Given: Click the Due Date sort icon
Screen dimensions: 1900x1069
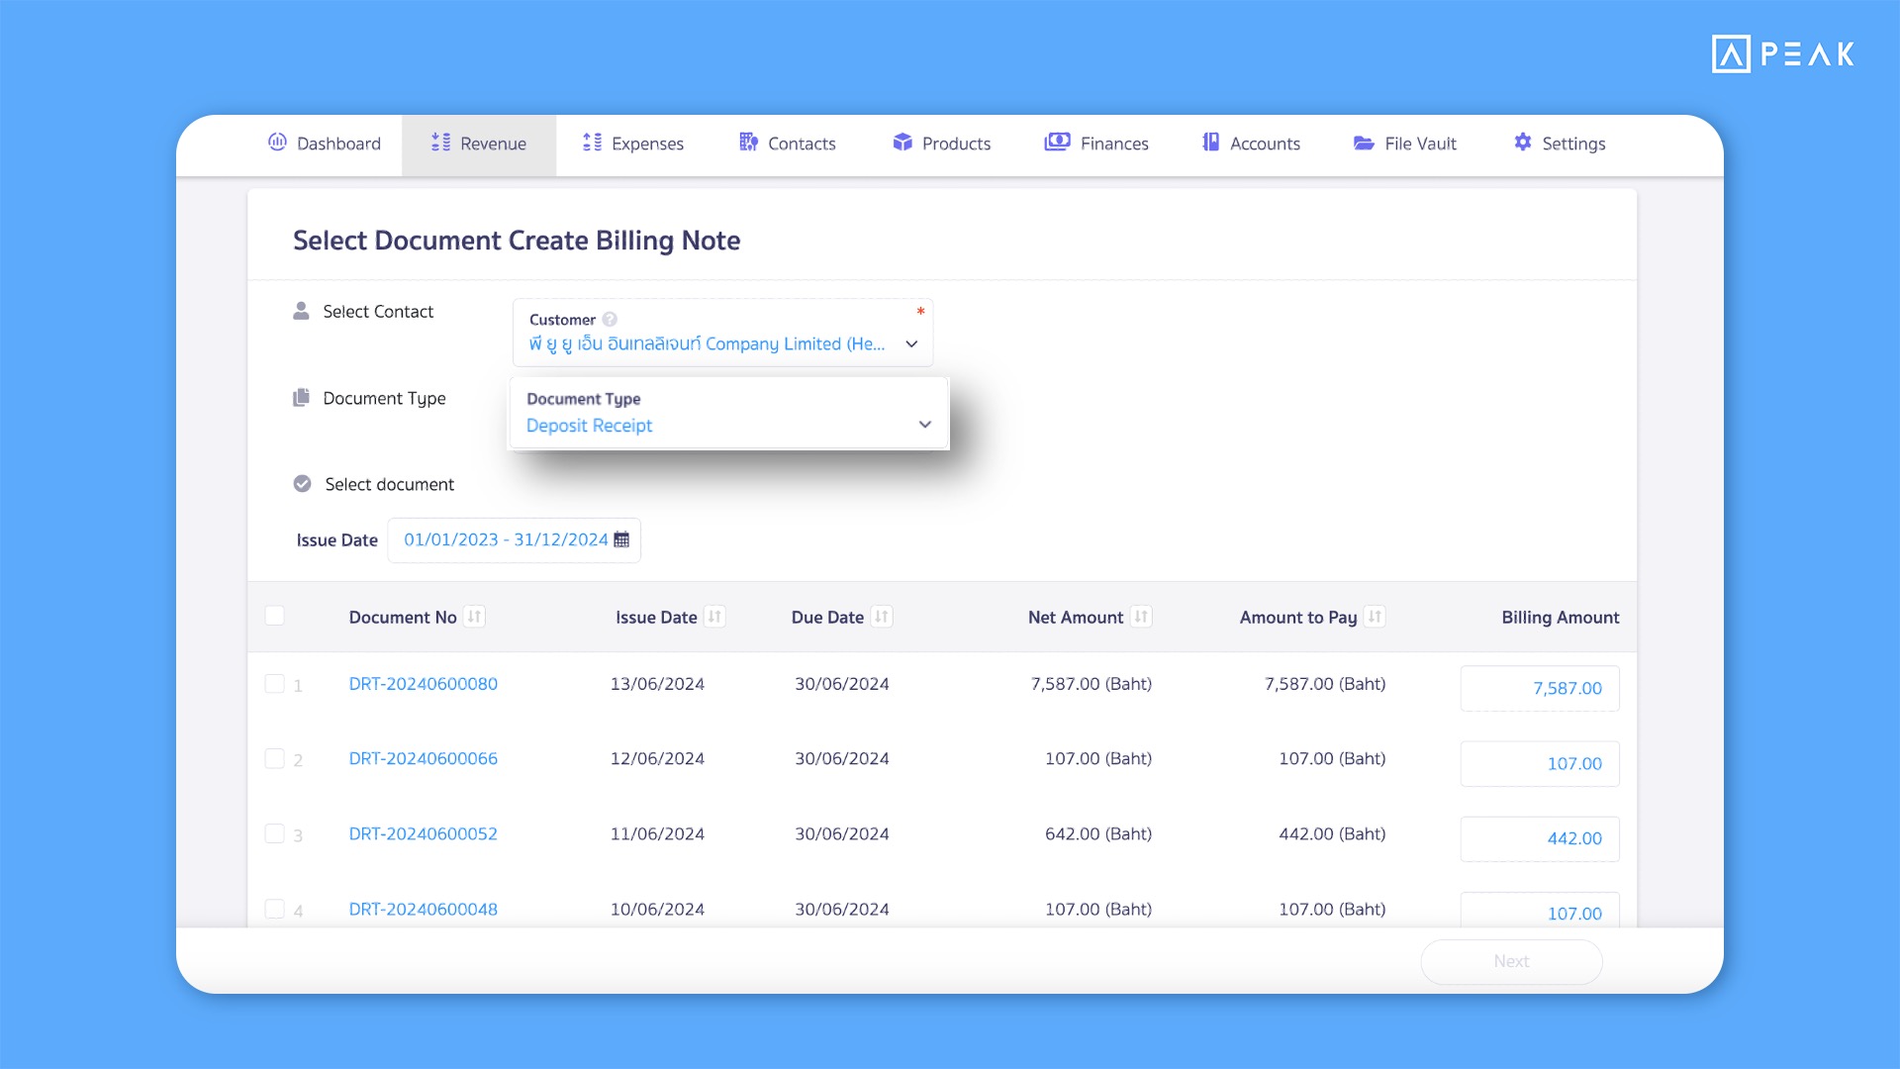Looking at the screenshot, I should click(881, 617).
